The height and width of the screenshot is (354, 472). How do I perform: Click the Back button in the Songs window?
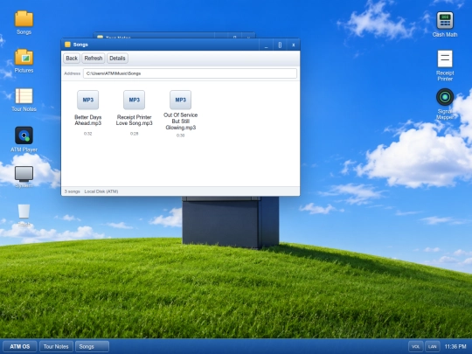(x=72, y=58)
